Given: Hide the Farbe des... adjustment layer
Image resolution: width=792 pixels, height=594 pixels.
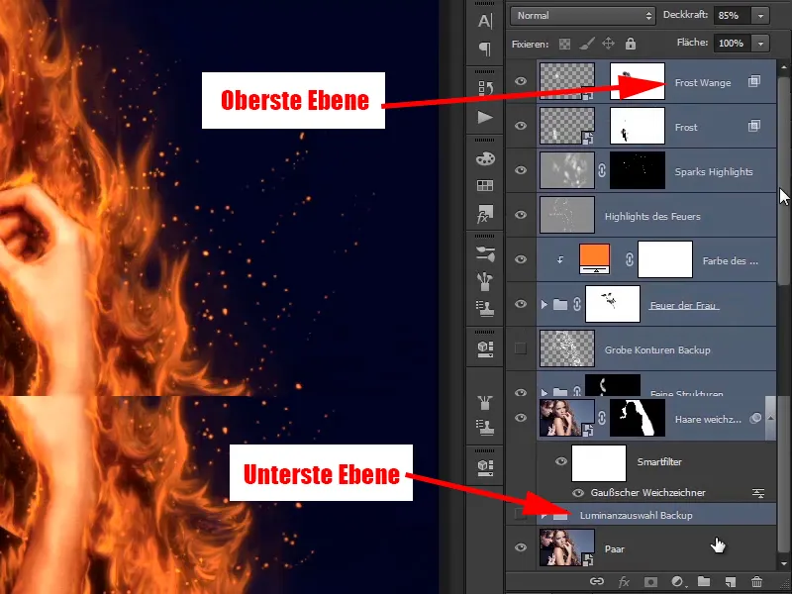Looking at the screenshot, I should (521, 259).
